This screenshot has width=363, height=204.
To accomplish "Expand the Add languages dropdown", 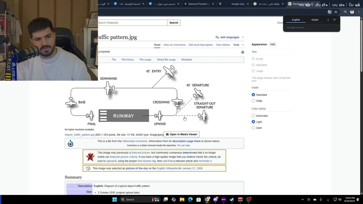I will click(x=243, y=37).
